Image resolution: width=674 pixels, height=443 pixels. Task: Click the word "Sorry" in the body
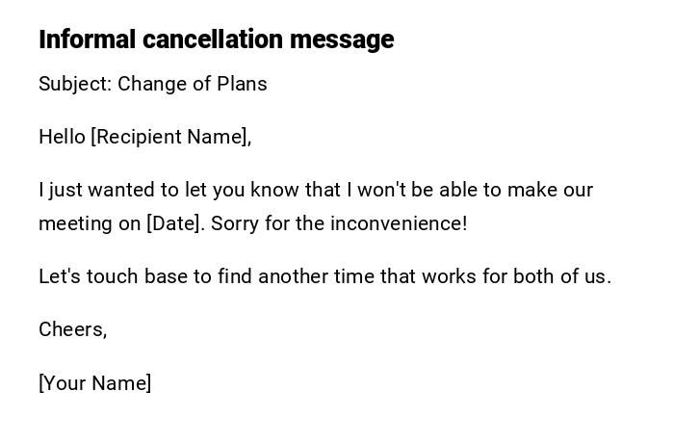pyautogui.click(x=234, y=223)
